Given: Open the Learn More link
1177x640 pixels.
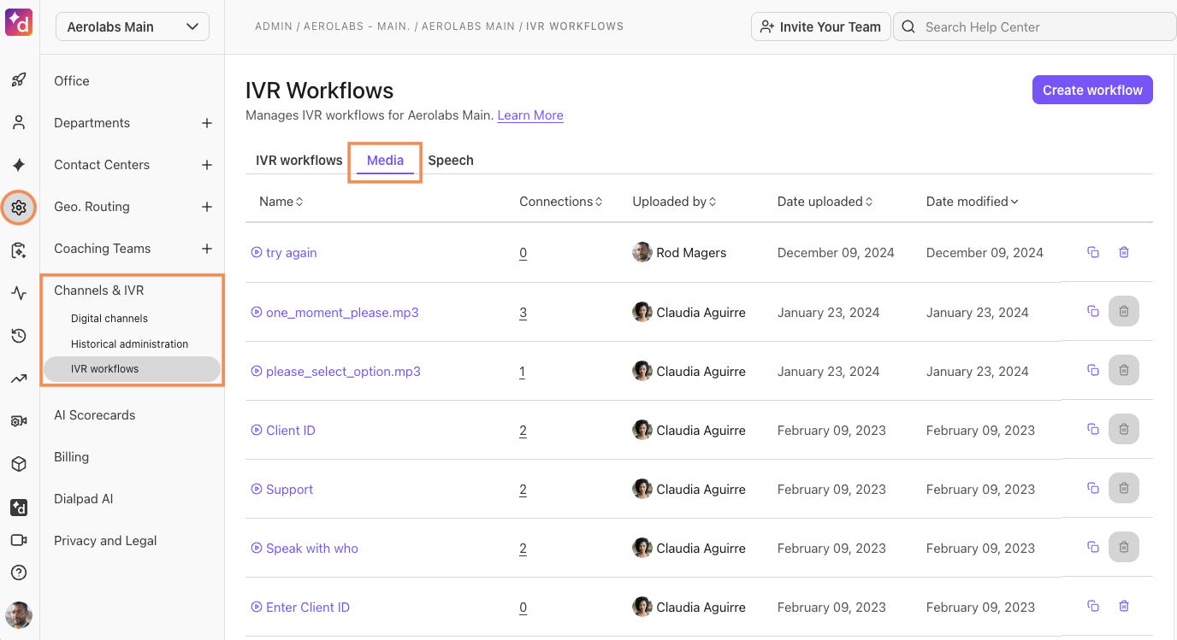Looking at the screenshot, I should click(x=530, y=115).
